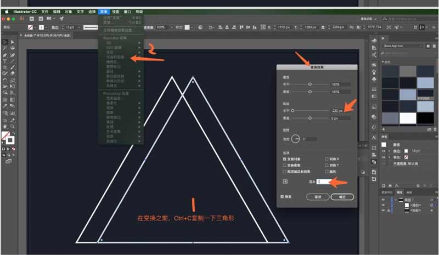439x255 pixels.
Task: Click the move vertical slider handle
Action: tap(310, 118)
